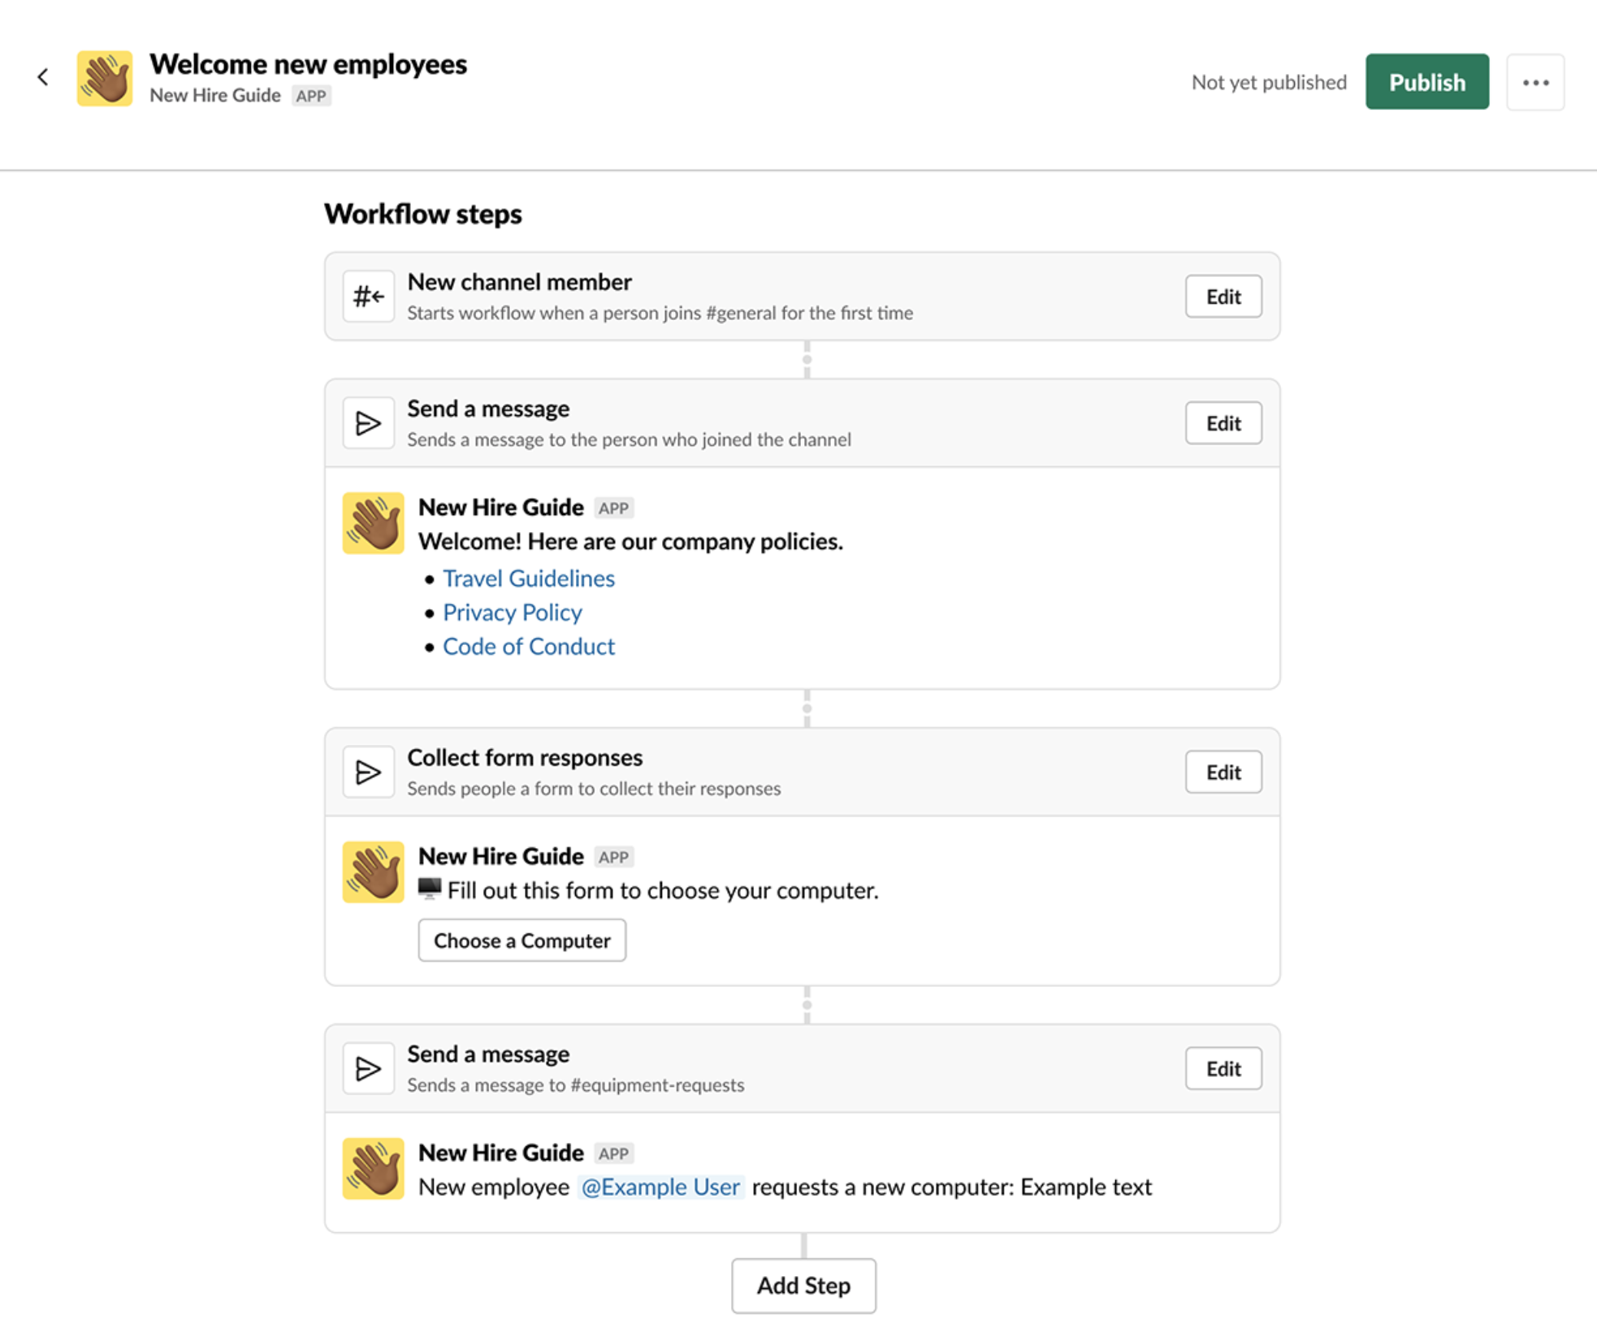Click the Choose a Computer button
1597x1337 pixels.
(522, 940)
